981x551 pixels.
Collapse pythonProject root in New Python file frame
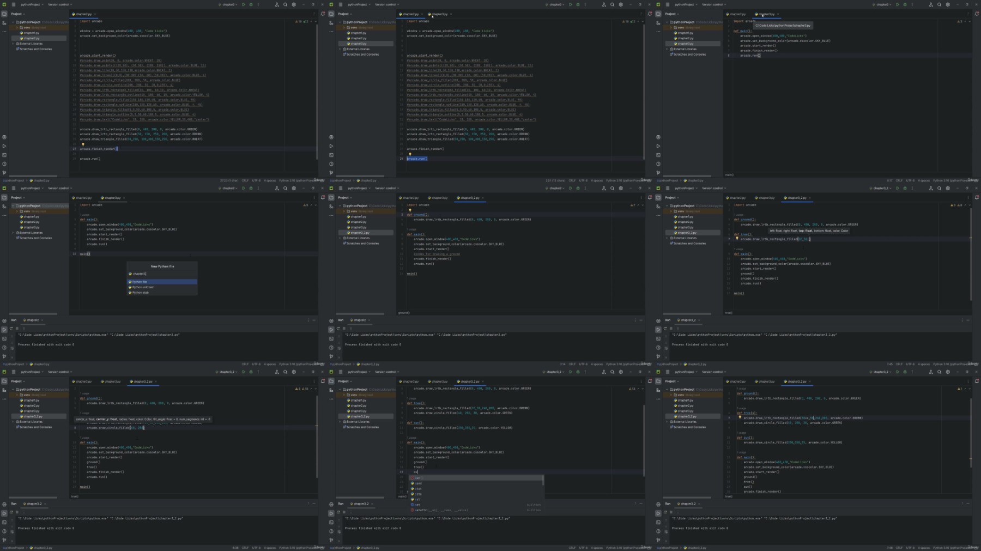(x=13, y=206)
